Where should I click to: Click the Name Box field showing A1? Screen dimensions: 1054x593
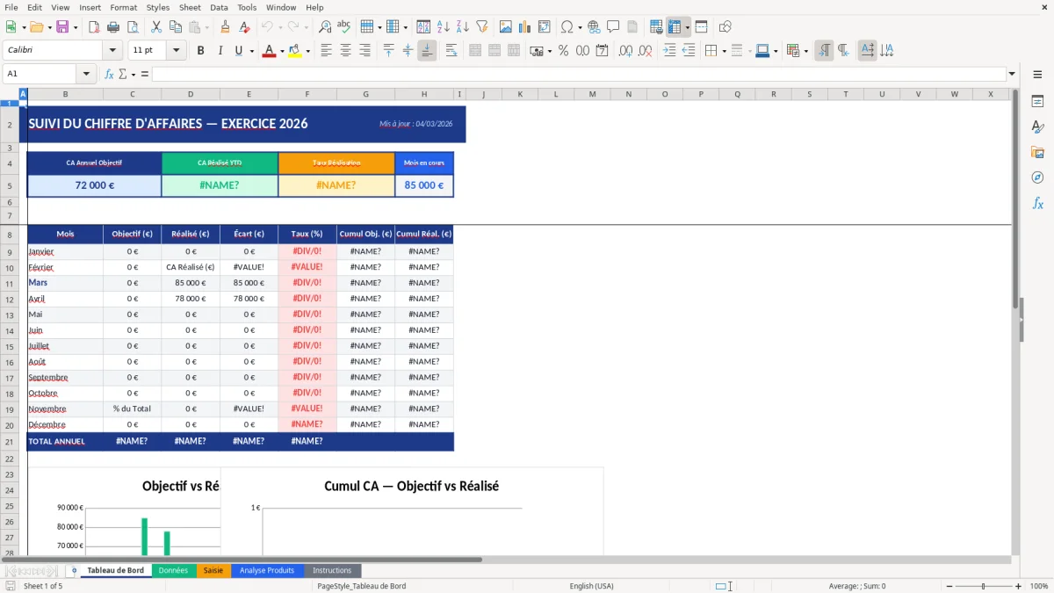tap(40, 74)
